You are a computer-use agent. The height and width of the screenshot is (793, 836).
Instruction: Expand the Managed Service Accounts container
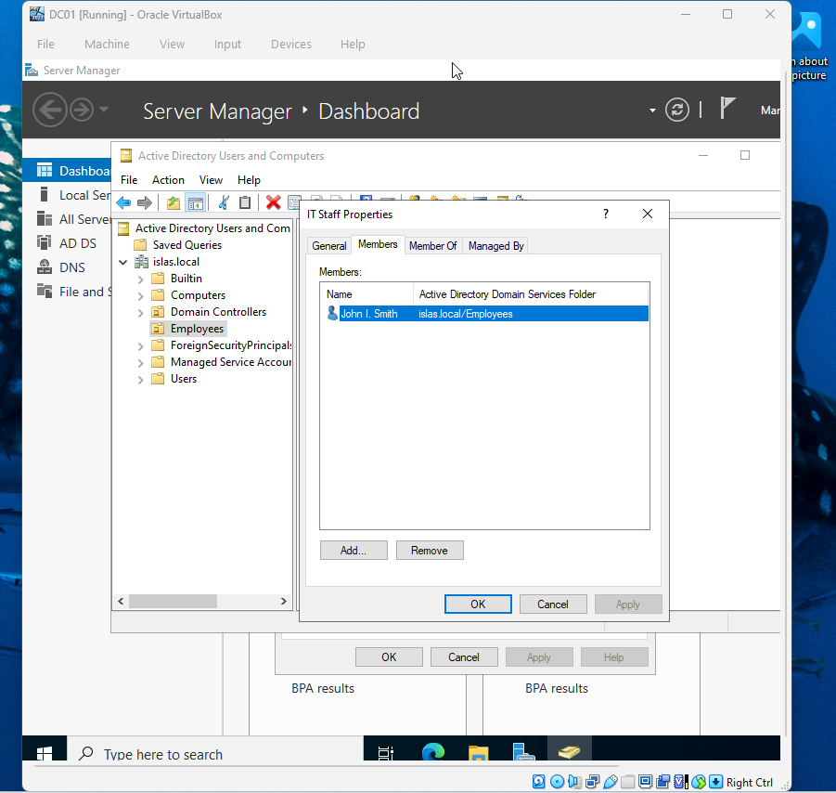[x=140, y=363]
